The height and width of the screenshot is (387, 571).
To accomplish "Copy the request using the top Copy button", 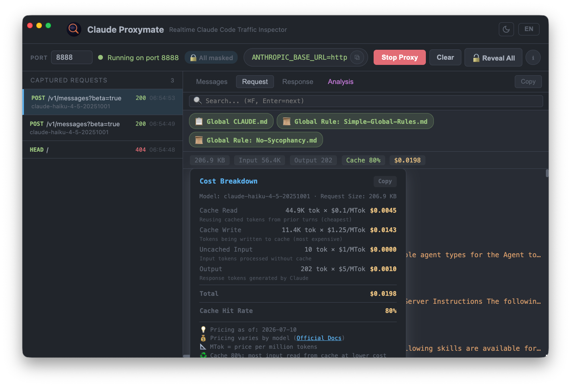I will (528, 81).
